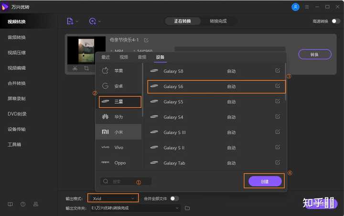Click the add file icon
The height and width of the screenshot is (216, 344).
point(70,22)
